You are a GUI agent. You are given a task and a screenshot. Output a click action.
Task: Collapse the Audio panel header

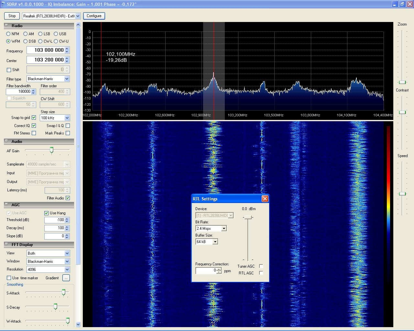click(x=6, y=141)
